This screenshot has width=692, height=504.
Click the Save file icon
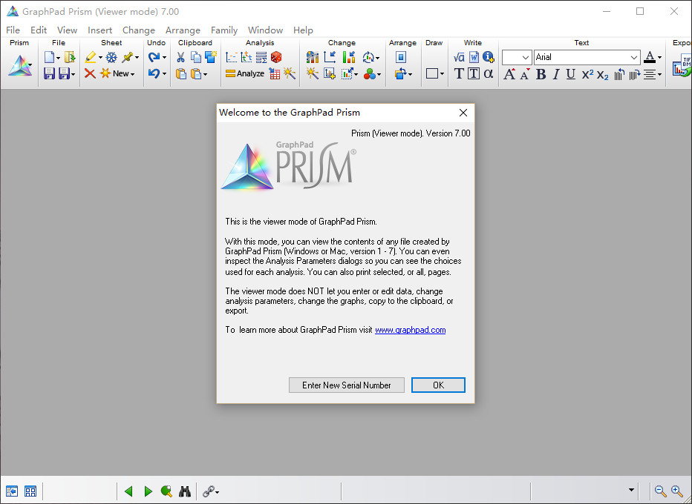pos(49,73)
